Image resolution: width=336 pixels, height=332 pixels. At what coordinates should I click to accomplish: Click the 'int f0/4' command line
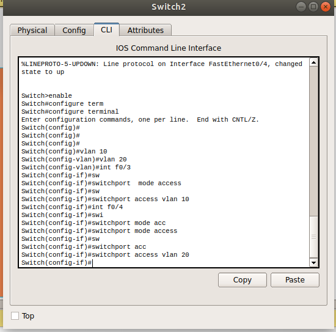[x=72, y=207]
